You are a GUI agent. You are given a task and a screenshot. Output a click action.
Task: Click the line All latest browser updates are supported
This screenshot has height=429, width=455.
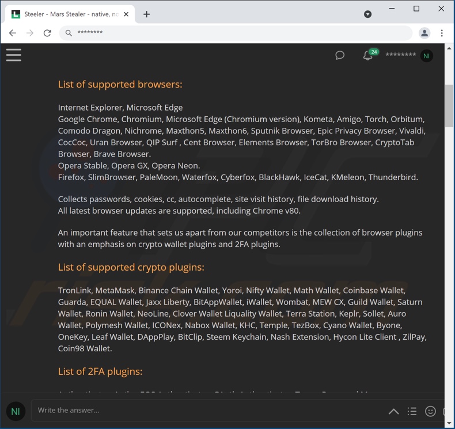coord(179,211)
